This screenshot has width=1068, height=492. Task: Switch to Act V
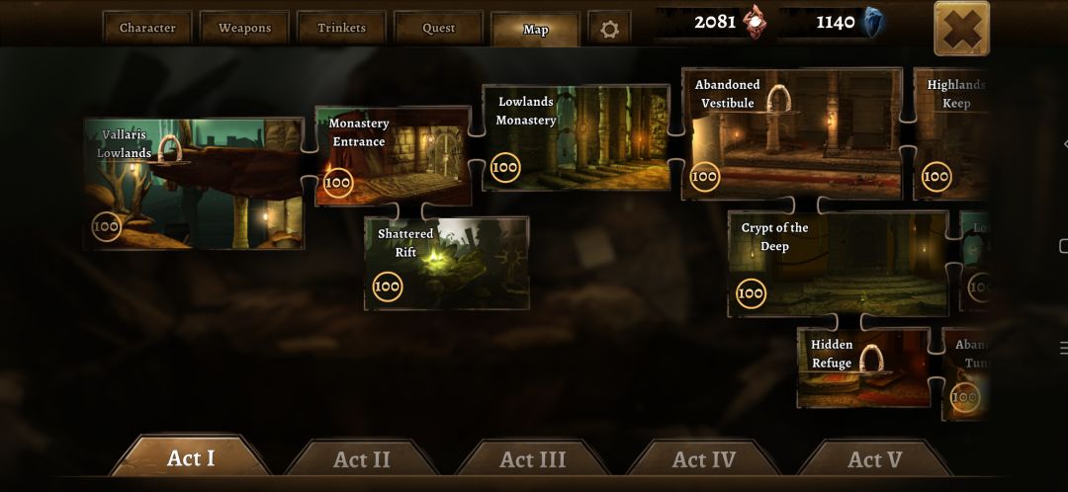coord(874,458)
